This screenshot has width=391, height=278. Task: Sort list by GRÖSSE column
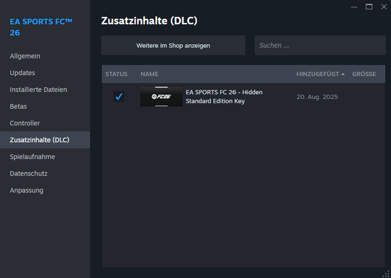click(364, 74)
